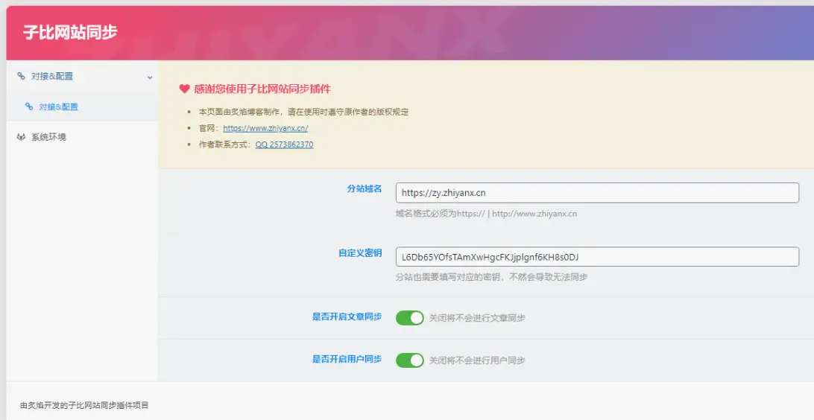Click the 关闭将不会进行文章同步 description

476,318
